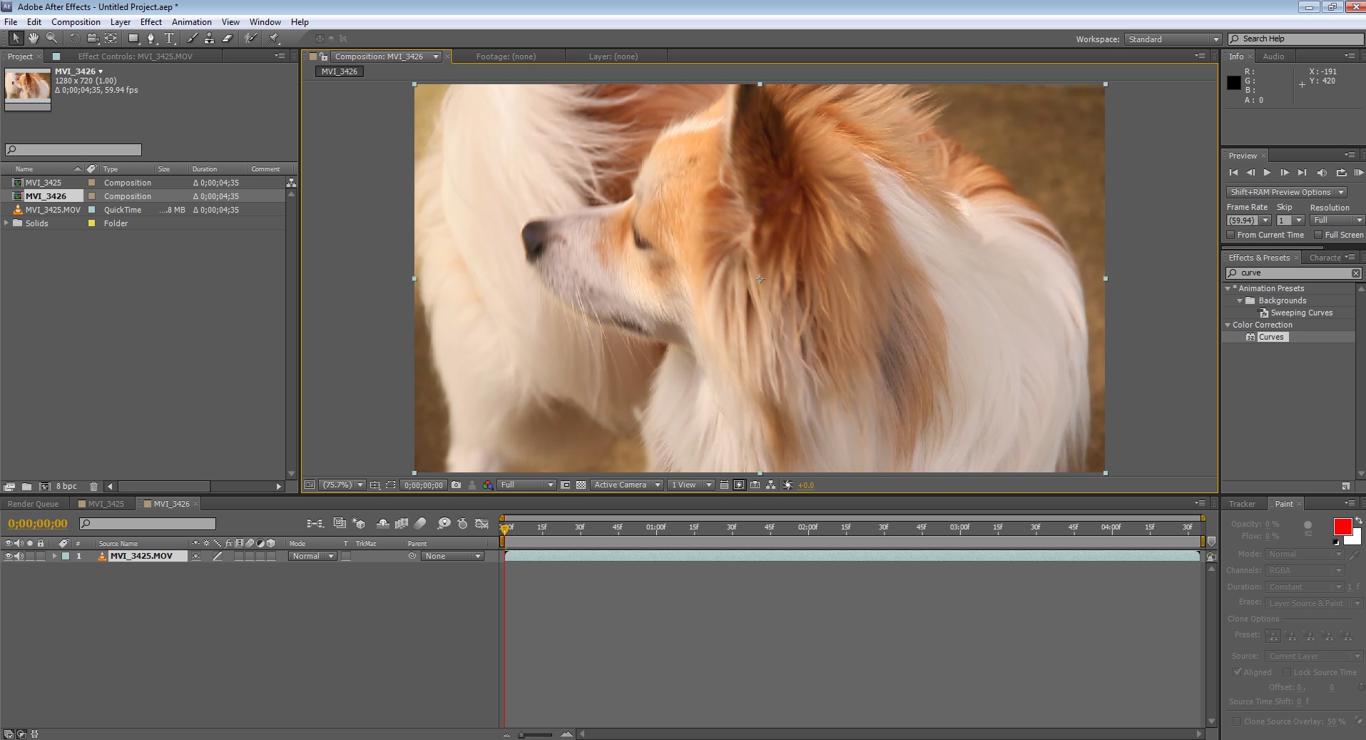This screenshot has height=740, width=1366.
Task: Collapse the Color Correction category
Action: click(1228, 325)
